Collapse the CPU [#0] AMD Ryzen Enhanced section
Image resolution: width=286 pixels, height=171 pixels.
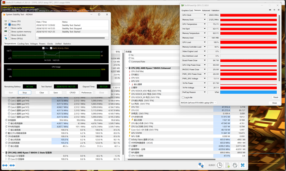pyautogui.click(x=127, y=68)
